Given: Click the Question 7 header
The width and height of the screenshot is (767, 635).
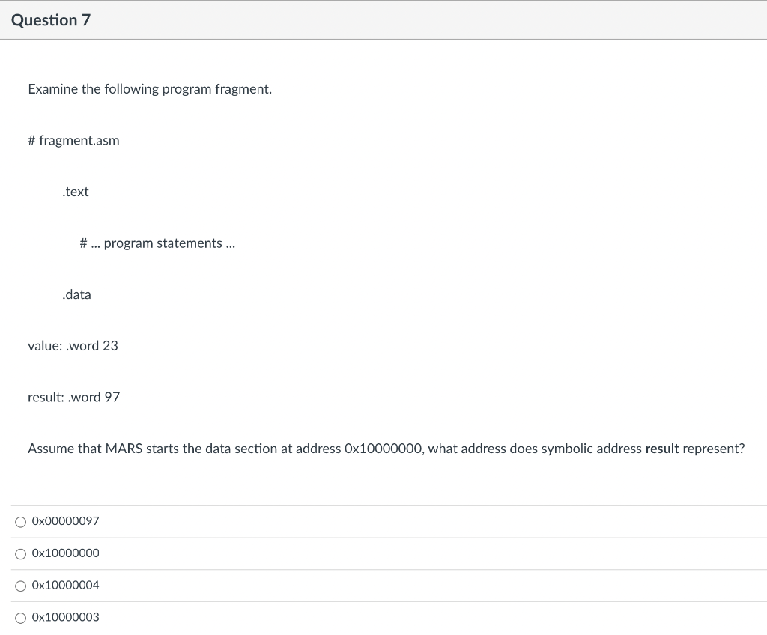Looking at the screenshot, I should pyautogui.click(x=51, y=20).
